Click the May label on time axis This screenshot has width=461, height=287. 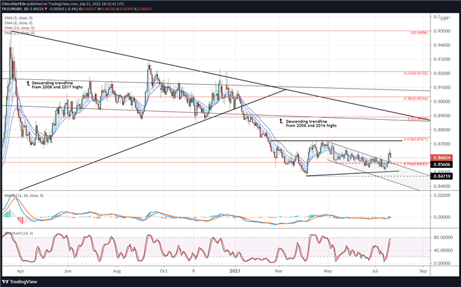click(x=328, y=271)
